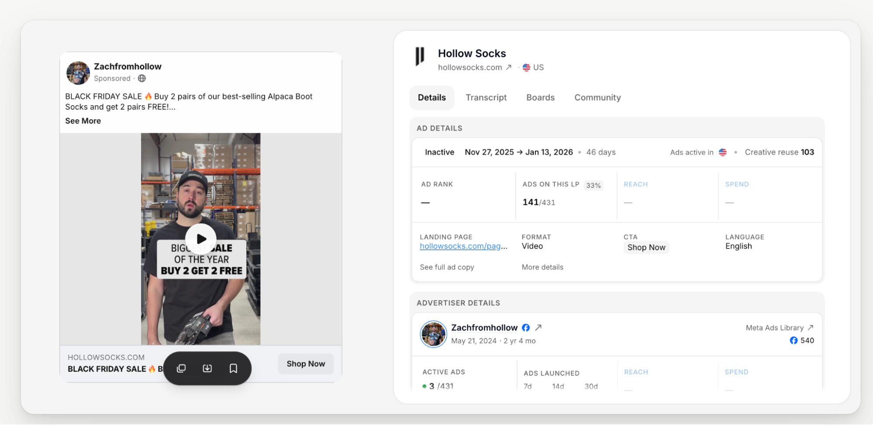Open the Meta Ads Library link
873x425 pixels.
click(780, 328)
